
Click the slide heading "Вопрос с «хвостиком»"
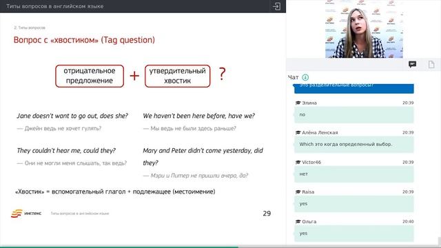pos(56,40)
